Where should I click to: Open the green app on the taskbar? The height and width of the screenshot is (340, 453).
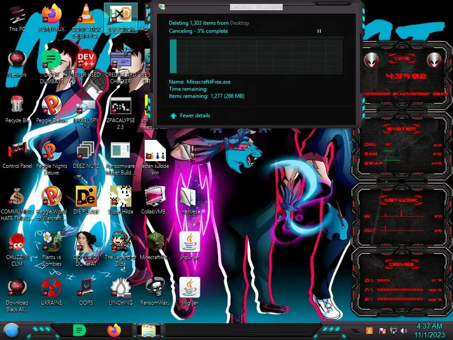point(79,330)
